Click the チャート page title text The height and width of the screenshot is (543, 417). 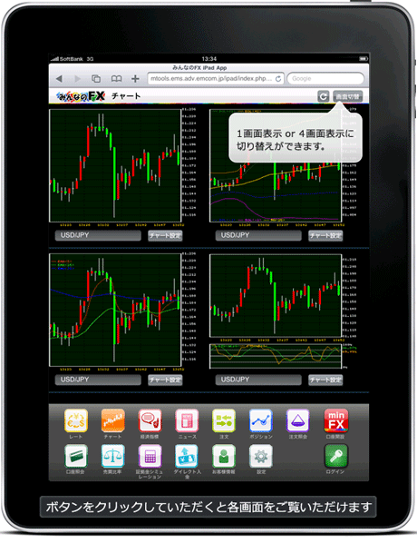pyautogui.click(x=126, y=96)
